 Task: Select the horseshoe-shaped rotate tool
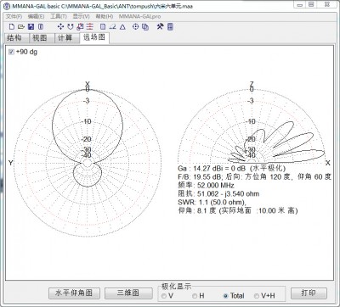tap(71, 27)
